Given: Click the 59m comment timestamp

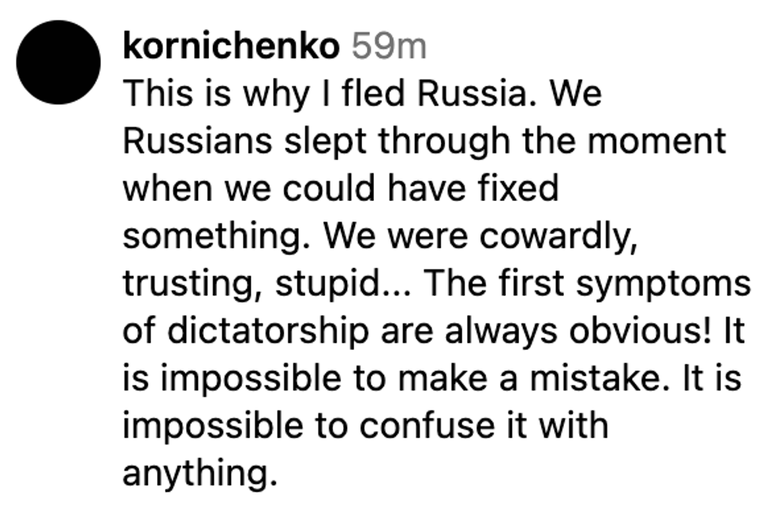Looking at the screenshot, I should (x=388, y=47).
